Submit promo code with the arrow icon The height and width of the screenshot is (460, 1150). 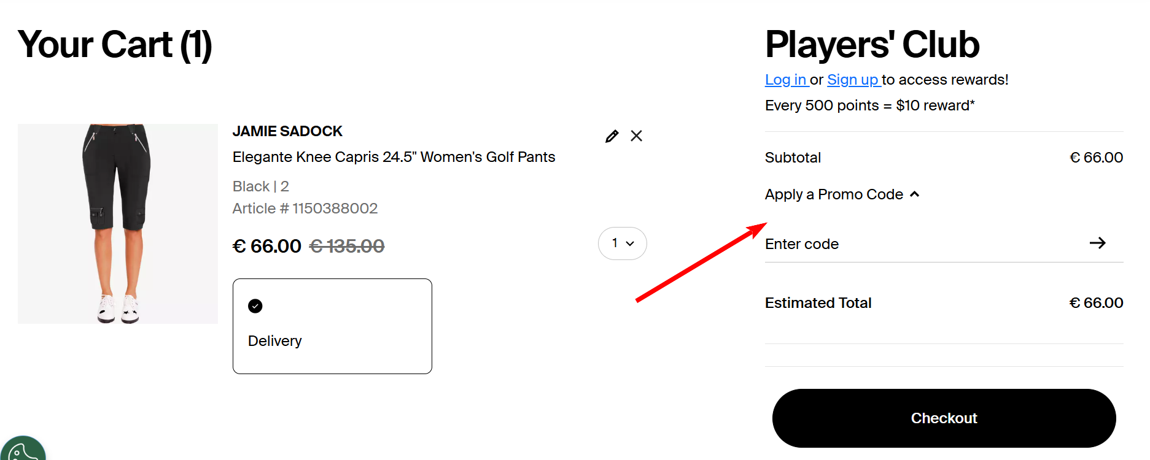click(x=1097, y=243)
